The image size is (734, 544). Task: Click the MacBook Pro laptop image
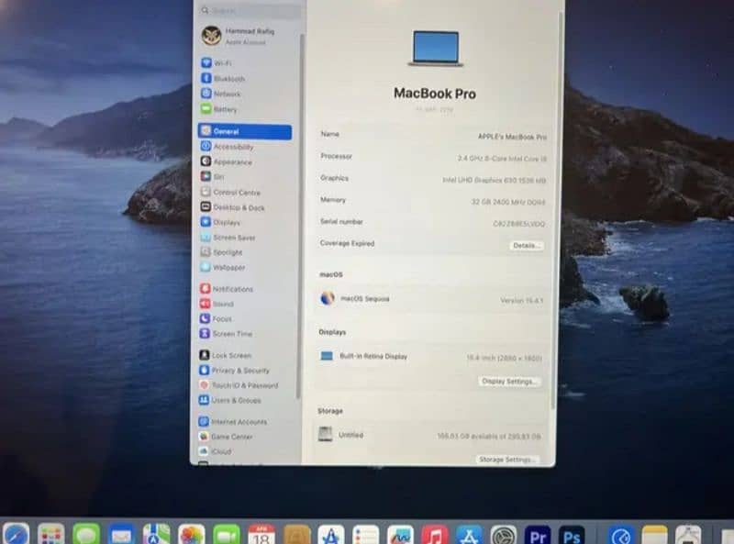(435, 49)
